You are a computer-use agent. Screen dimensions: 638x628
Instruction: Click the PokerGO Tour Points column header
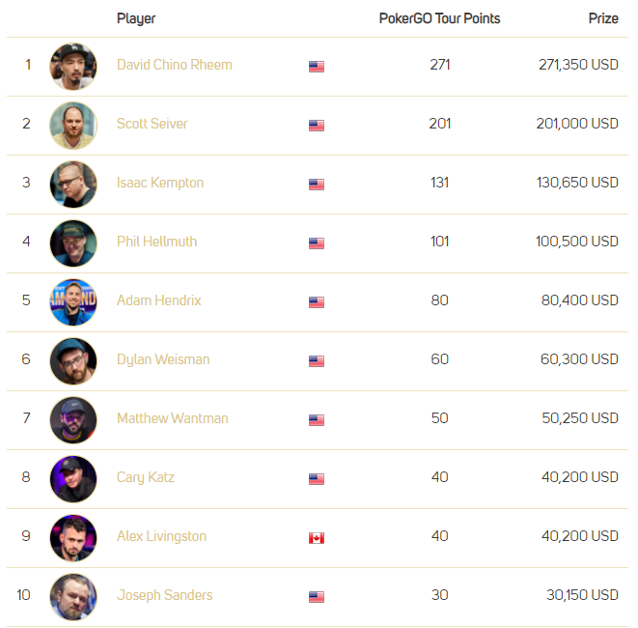tap(439, 18)
